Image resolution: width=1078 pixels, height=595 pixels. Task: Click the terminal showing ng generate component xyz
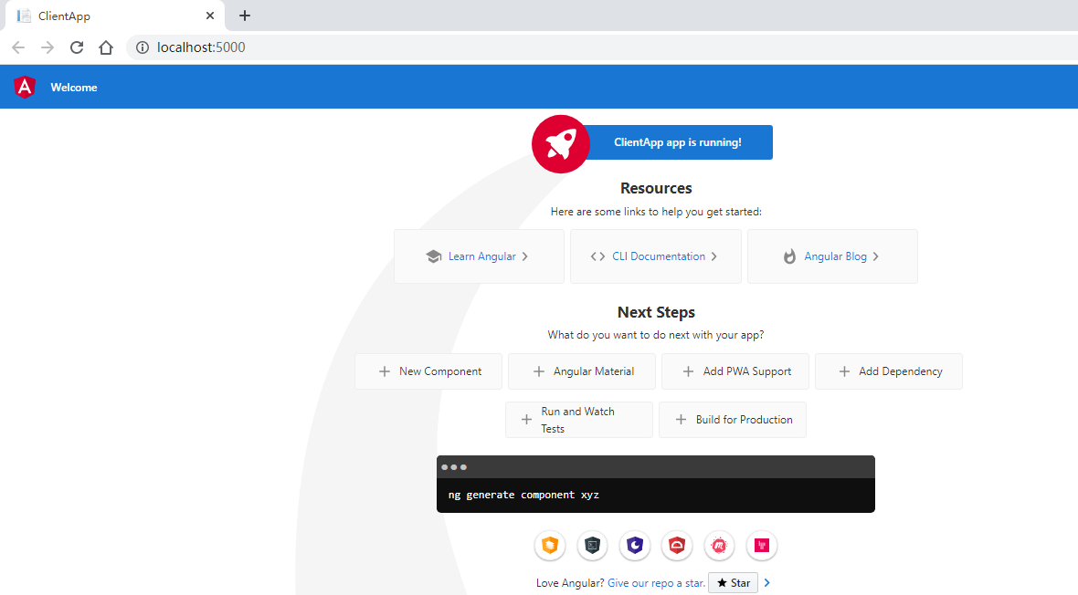click(656, 484)
